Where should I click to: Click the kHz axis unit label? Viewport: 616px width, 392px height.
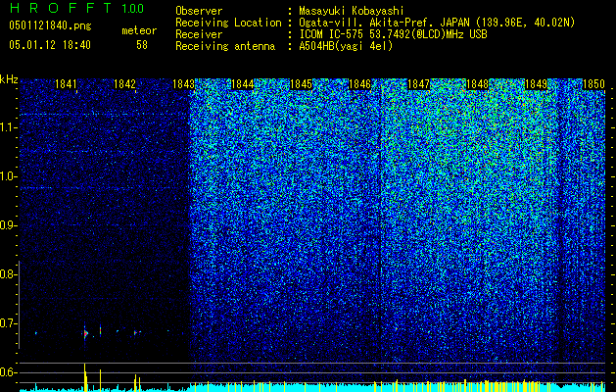pos(9,79)
